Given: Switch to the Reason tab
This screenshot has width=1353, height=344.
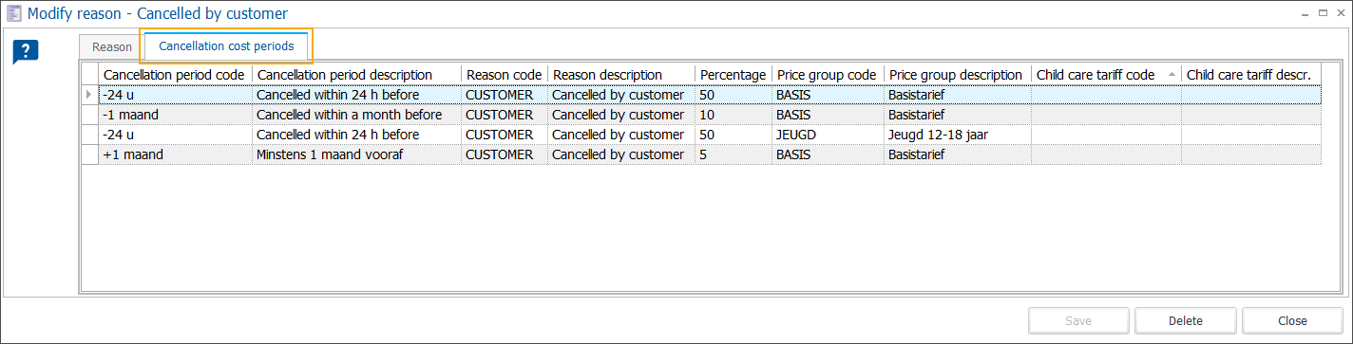Looking at the screenshot, I should [x=111, y=46].
